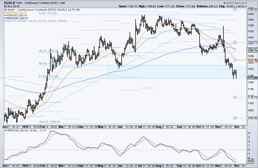Select the S2 pivot label box
This screenshot has width=258, height=168.
[x=235, y=118]
